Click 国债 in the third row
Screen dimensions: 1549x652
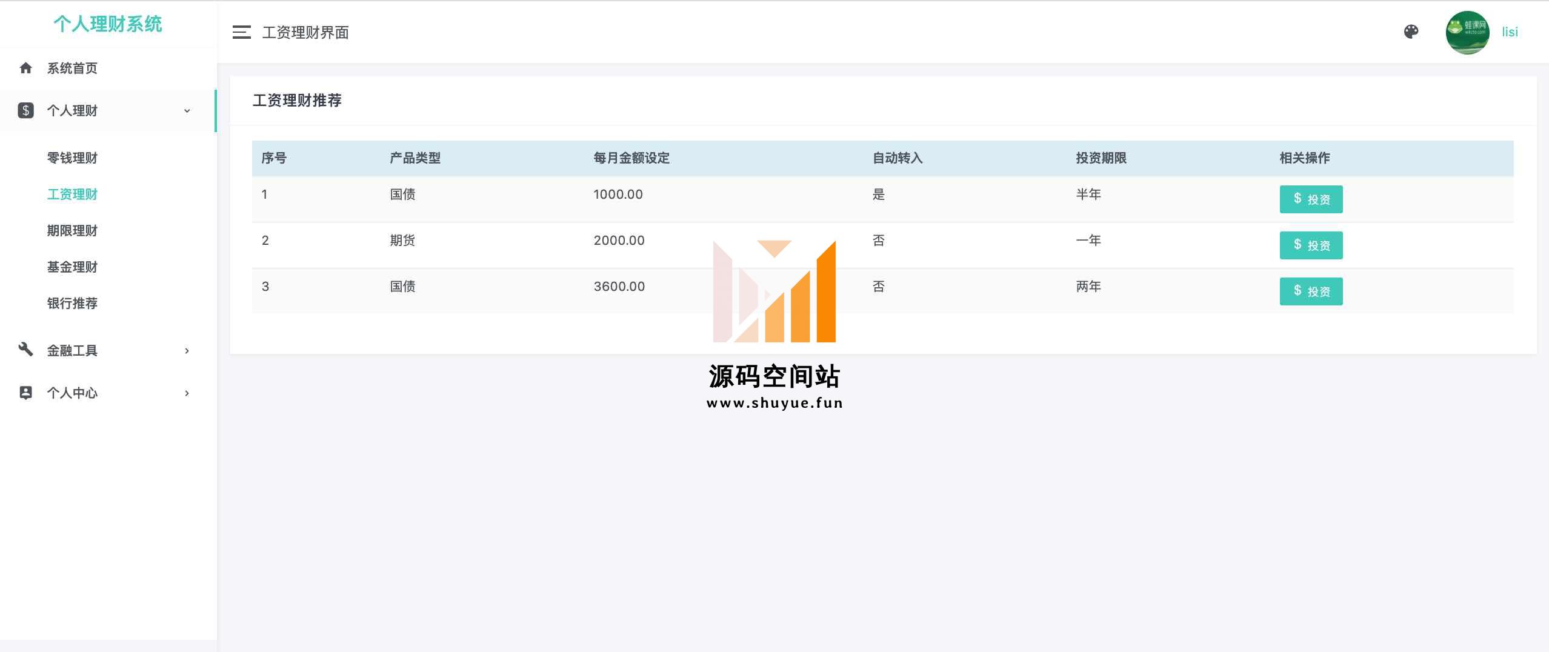click(x=402, y=287)
